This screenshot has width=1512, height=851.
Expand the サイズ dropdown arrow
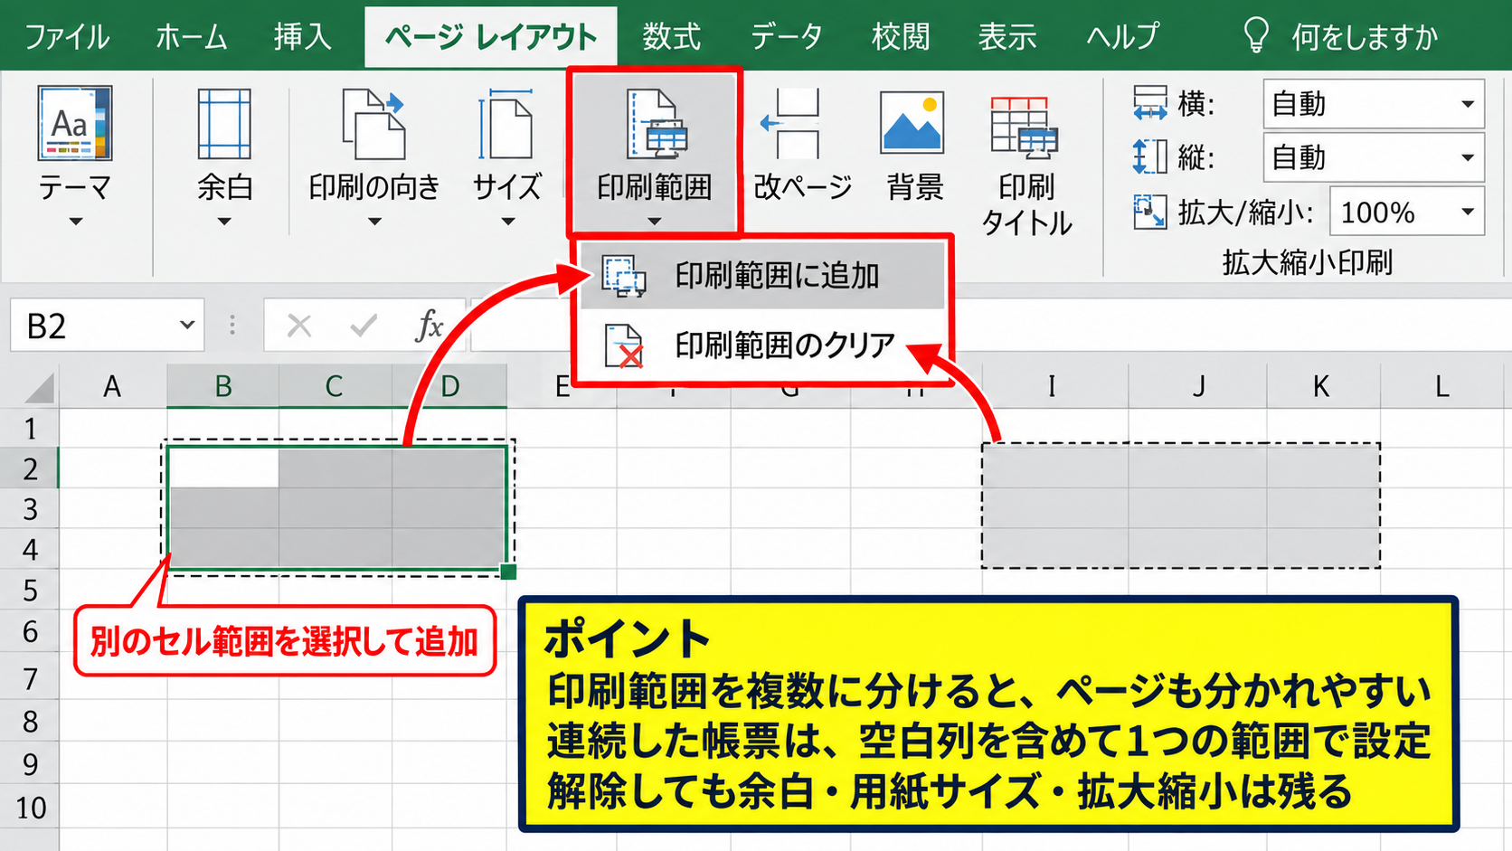(x=508, y=222)
